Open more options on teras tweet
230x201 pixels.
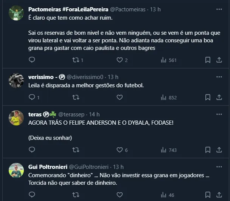click(219, 114)
